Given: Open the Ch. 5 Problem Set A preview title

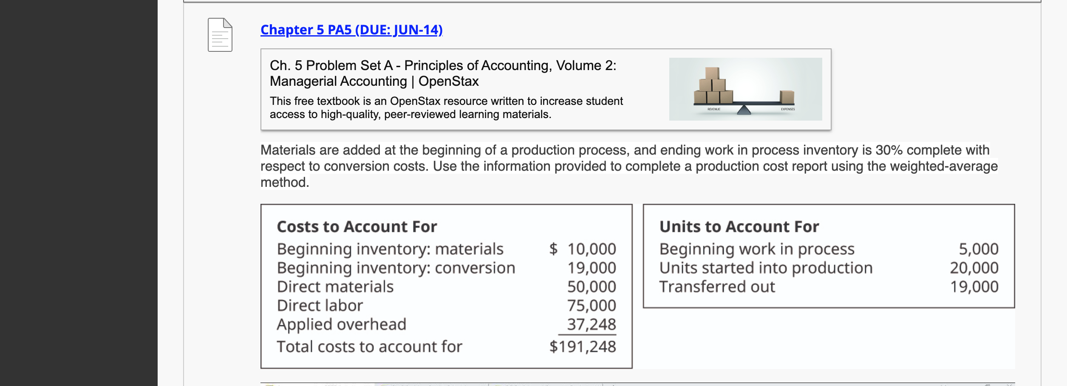Looking at the screenshot, I should [x=442, y=73].
